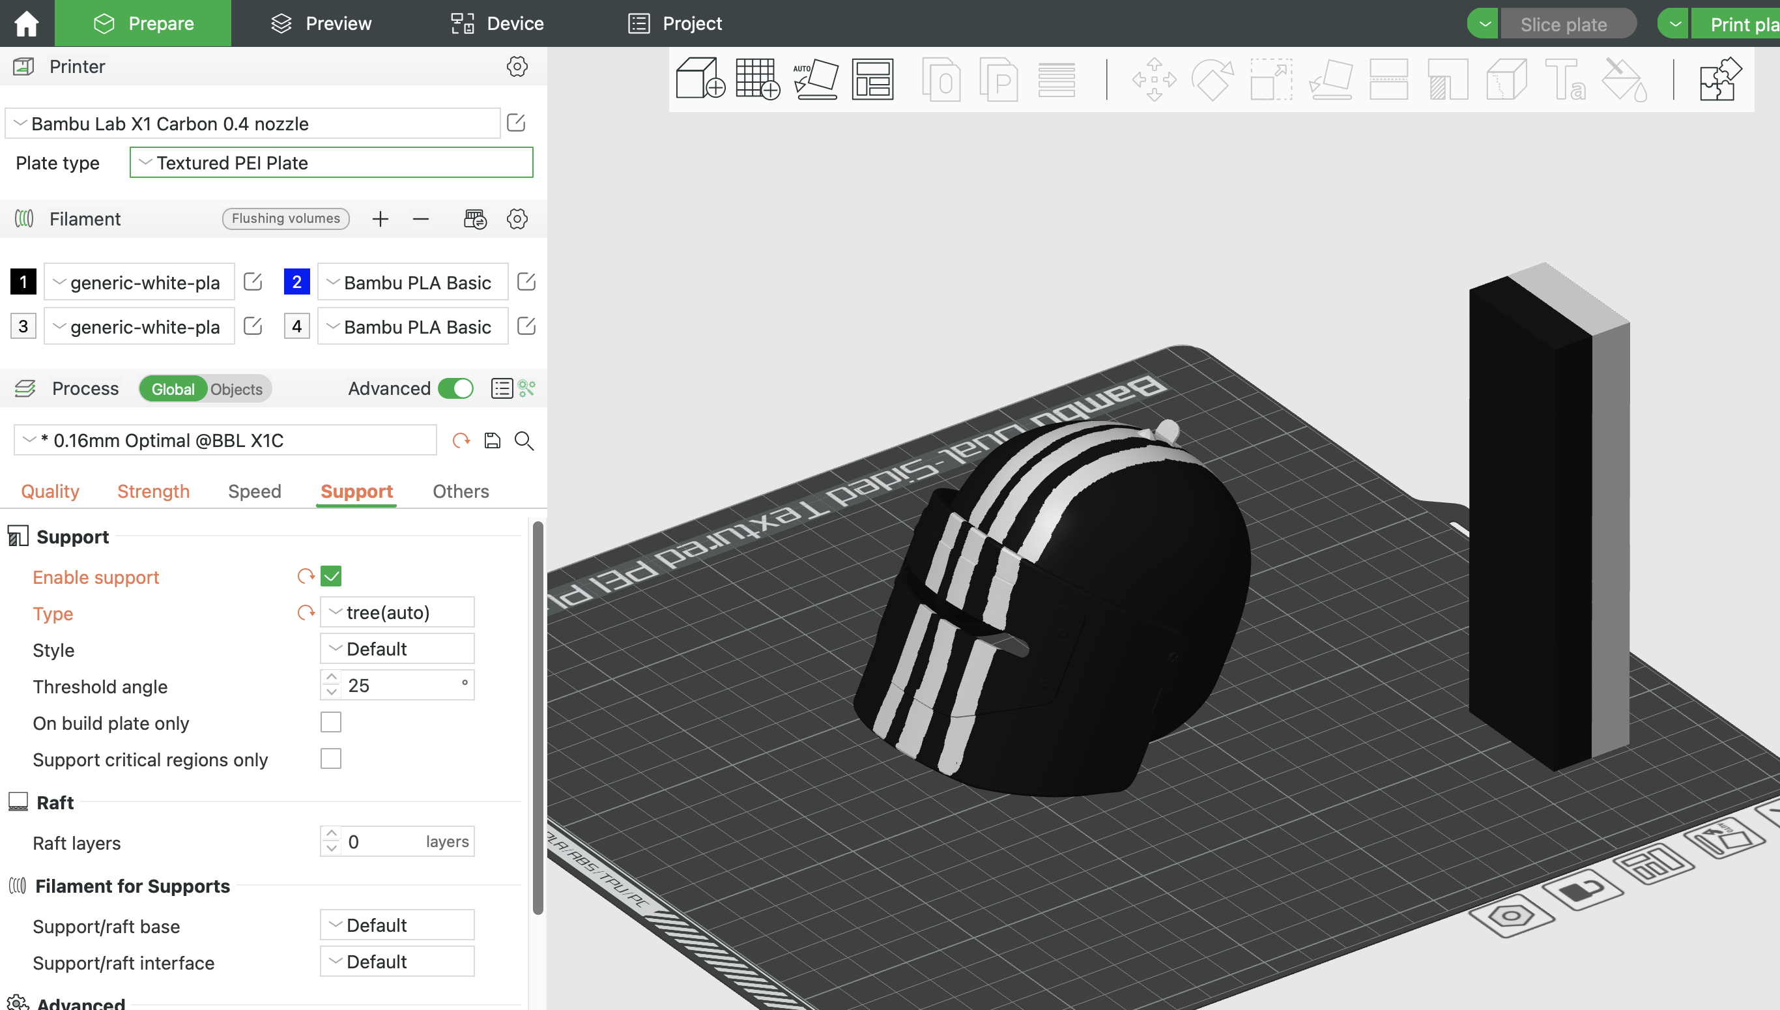
Task: Expand the Support/raft base dropdown
Action: [397, 925]
